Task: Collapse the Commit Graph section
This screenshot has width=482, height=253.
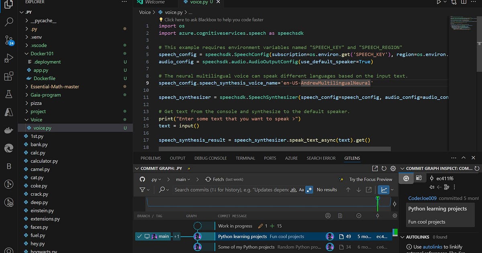Action: (x=137, y=169)
